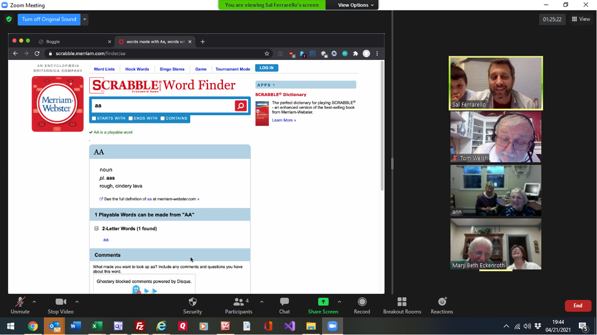597x335 pixels.
Task: Click the browser back arrow
Action: point(15,54)
